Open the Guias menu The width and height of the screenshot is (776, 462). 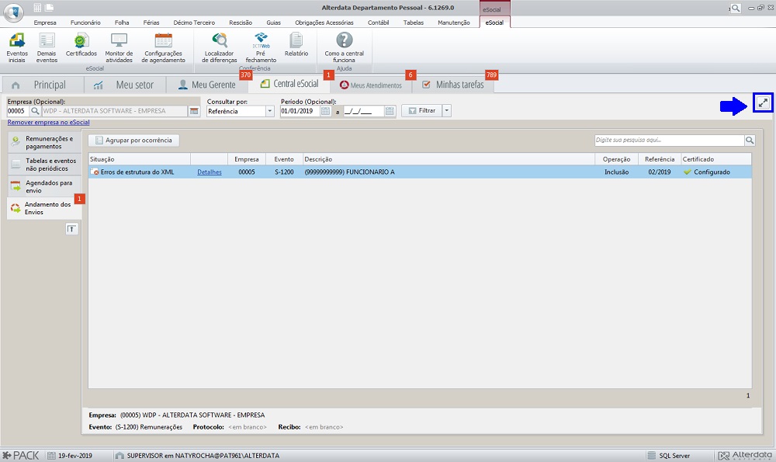pos(273,23)
